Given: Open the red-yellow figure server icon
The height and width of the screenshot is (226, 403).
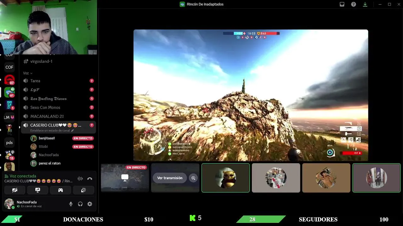Looking at the screenshot, I should pyautogui.click(x=9, y=130).
